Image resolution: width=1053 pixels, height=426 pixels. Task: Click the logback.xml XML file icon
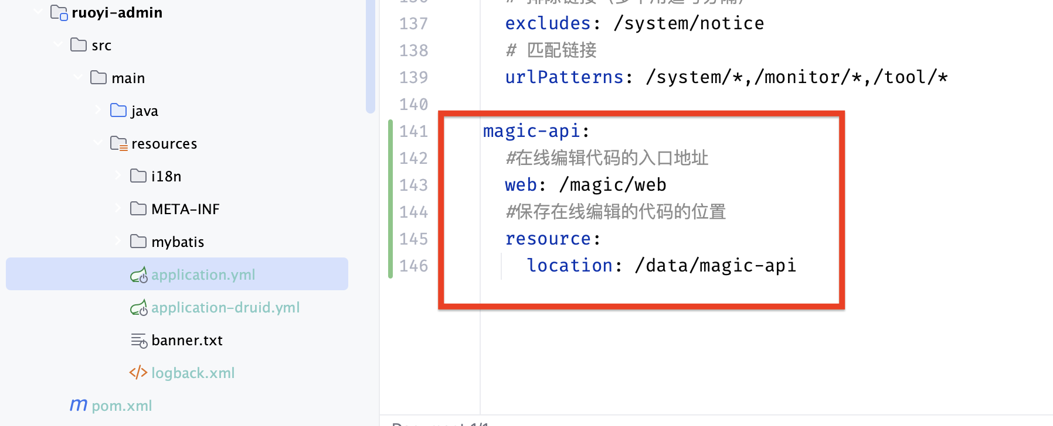pyautogui.click(x=138, y=373)
